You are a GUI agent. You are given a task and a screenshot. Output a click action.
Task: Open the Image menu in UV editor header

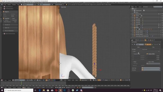[9, 80]
